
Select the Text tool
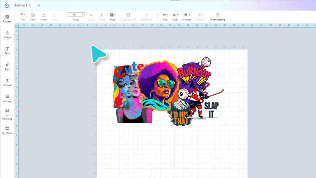(x=7, y=51)
